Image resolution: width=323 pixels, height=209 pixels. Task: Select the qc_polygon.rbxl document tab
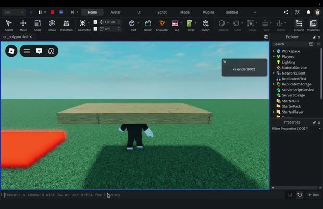click(16, 36)
